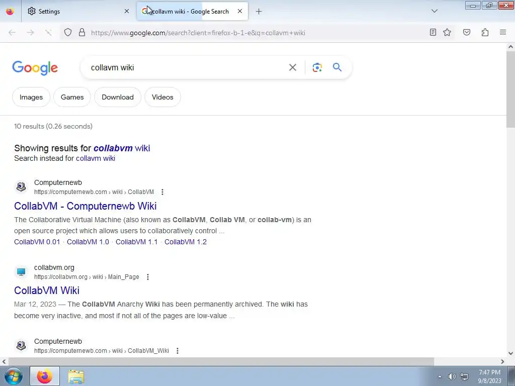Close the Google Search tab
Screen dimensions: 515x386
[240, 11]
